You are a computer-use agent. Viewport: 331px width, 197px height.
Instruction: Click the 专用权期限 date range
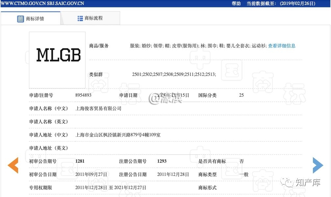(x=111, y=187)
